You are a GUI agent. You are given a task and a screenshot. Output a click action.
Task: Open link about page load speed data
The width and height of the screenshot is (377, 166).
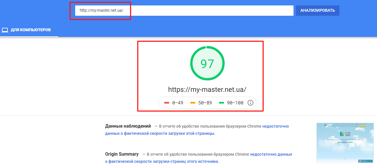[197, 130]
